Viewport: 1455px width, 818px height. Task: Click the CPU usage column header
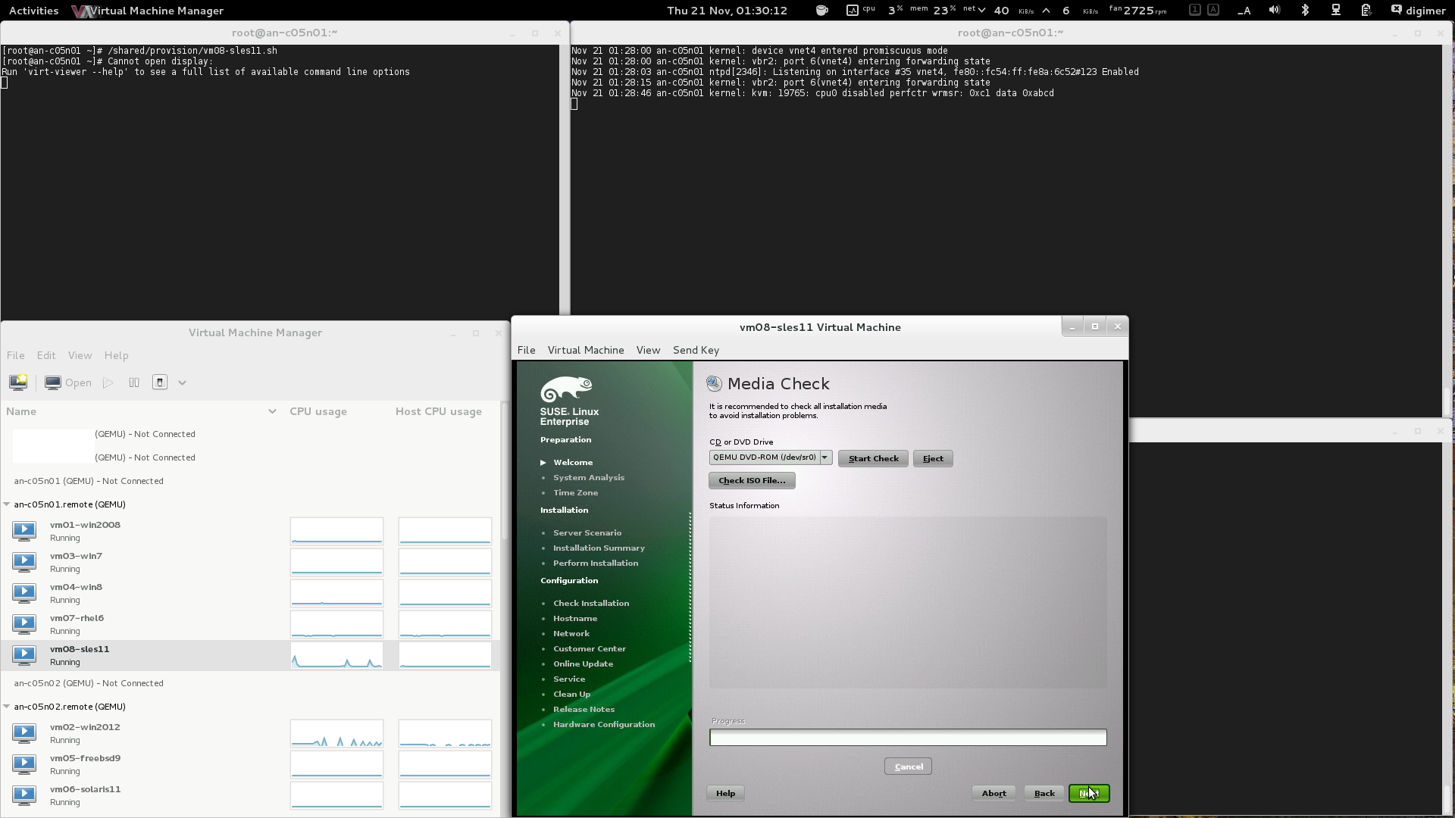pos(318,411)
